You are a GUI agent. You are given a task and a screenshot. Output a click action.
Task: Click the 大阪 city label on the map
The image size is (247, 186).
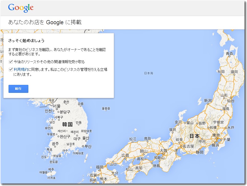pos(164,150)
